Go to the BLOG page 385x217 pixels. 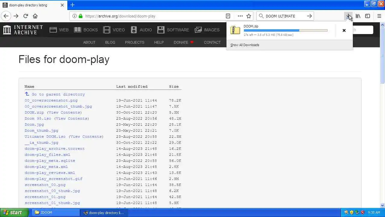pos(110,42)
